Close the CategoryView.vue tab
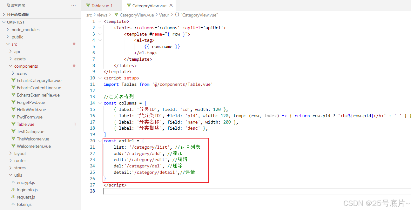Image resolution: width=411 pixels, height=210 pixels. coord(171,5)
